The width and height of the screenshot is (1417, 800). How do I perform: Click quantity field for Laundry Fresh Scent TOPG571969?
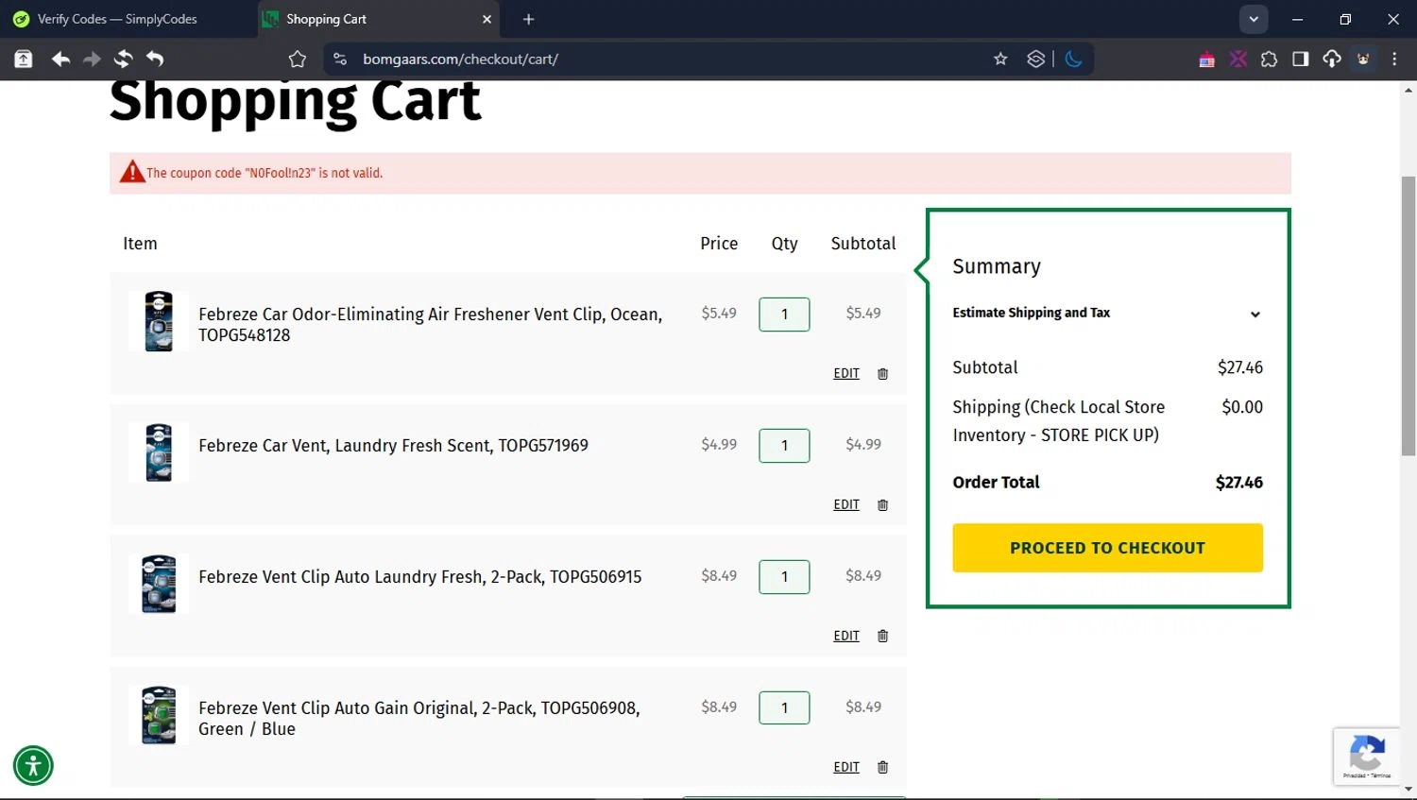click(784, 446)
